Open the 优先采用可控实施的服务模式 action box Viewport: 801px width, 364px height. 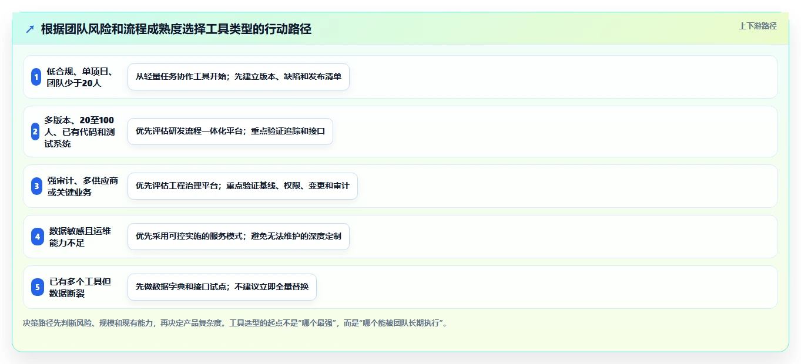click(x=239, y=237)
